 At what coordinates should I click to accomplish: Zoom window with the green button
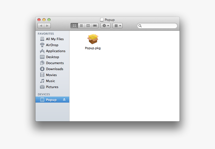pos(49,20)
